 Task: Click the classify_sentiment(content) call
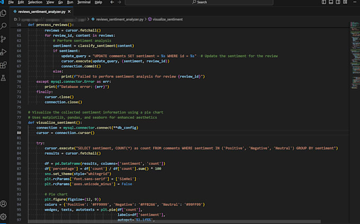point(106,46)
